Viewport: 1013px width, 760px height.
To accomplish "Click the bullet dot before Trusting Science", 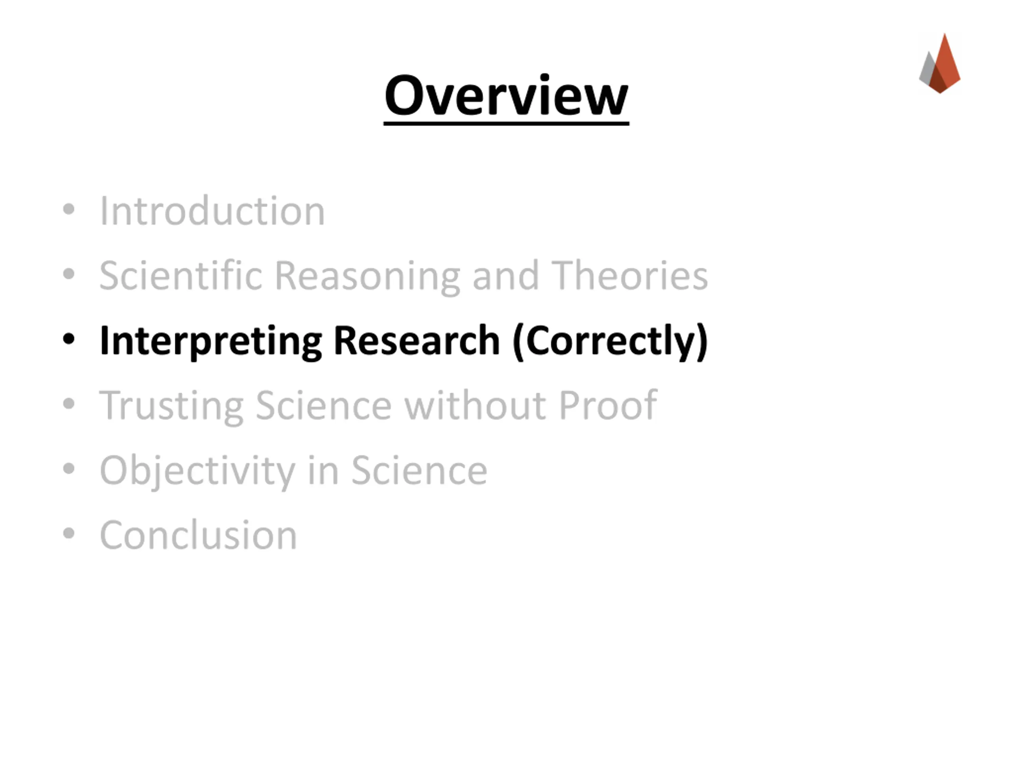I will click(69, 404).
